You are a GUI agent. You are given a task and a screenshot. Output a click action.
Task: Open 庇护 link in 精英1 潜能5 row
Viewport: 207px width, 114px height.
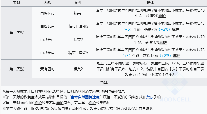176,29
